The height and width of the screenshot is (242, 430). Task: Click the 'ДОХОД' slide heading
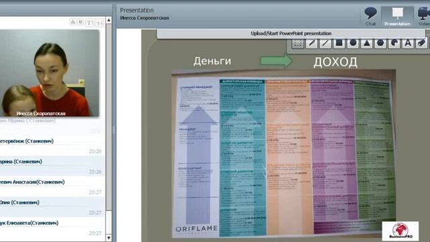coord(335,62)
